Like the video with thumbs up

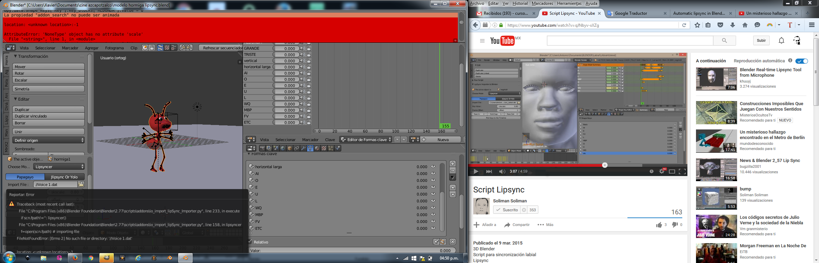659,225
